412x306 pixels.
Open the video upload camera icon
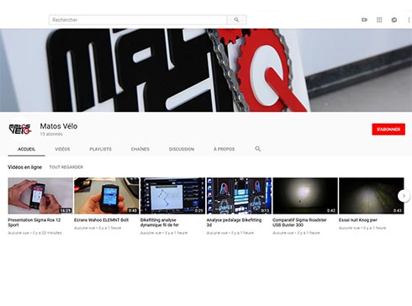pyautogui.click(x=364, y=20)
